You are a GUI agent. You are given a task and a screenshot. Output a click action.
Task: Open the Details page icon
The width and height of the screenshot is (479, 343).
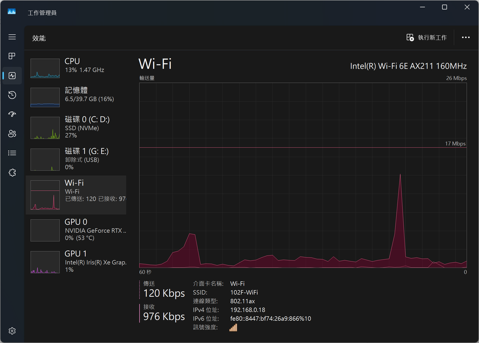tap(12, 153)
